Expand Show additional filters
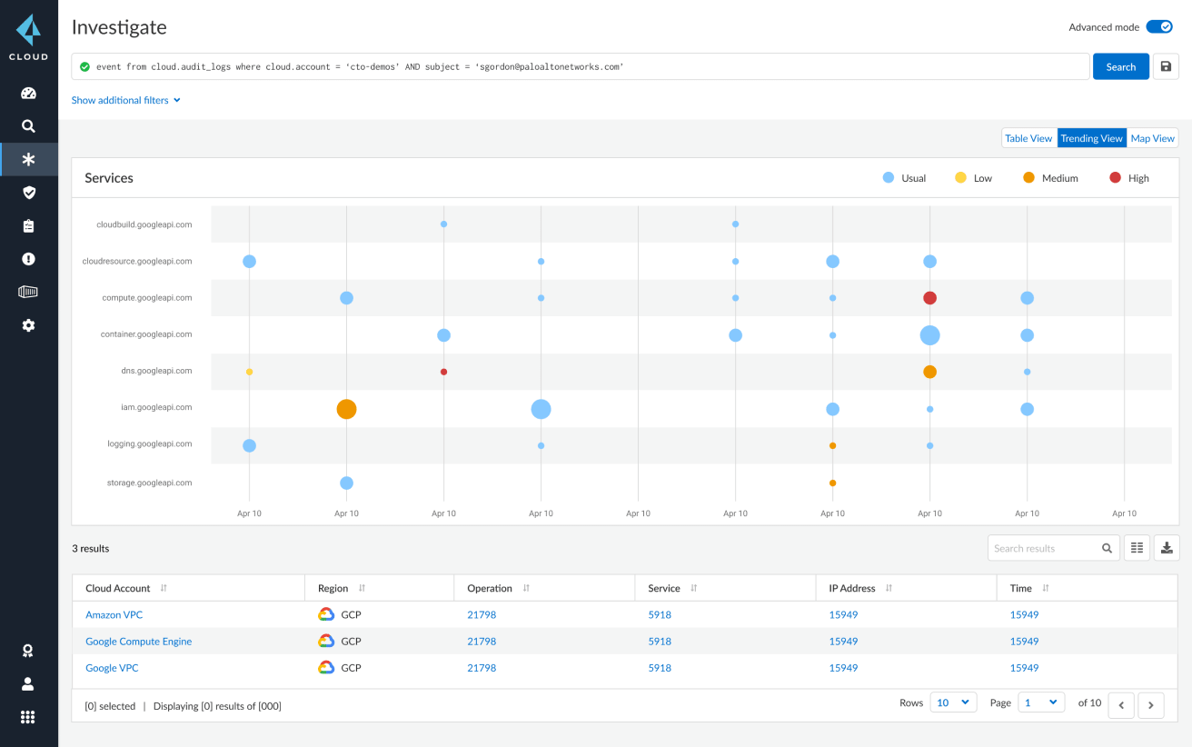Viewport: 1192px width, 747px height. (125, 100)
